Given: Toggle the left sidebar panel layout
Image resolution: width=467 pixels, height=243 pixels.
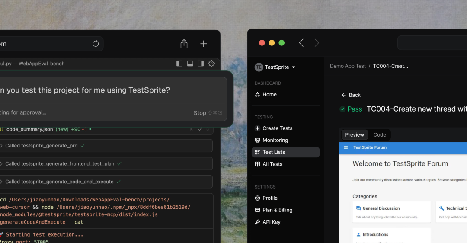Looking at the screenshot, I should tap(179, 64).
